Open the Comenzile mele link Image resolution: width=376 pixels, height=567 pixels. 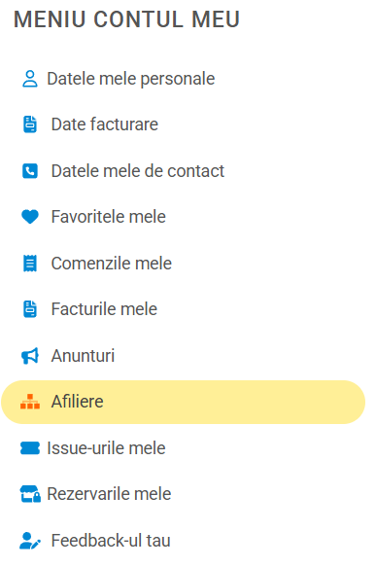click(112, 264)
